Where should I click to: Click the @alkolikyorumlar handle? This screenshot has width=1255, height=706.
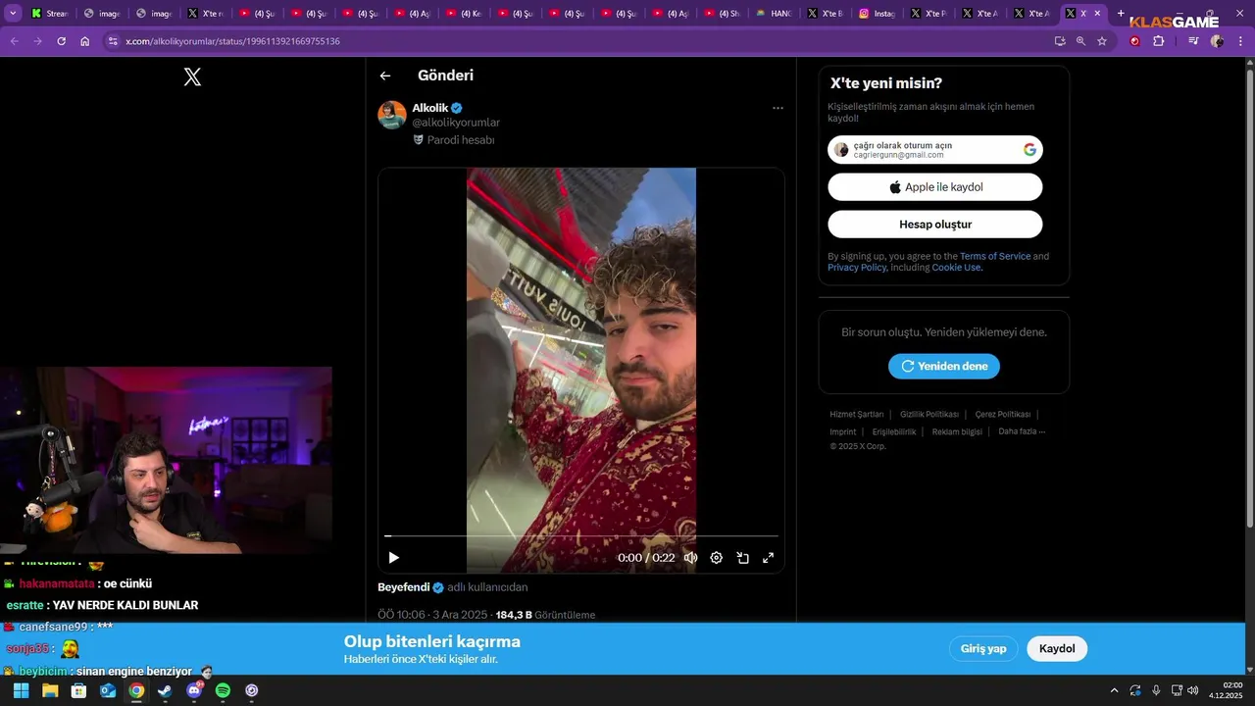point(456,123)
